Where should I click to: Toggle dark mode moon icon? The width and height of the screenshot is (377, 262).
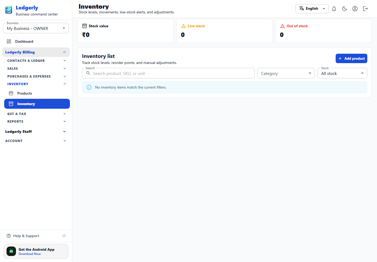[345, 9]
